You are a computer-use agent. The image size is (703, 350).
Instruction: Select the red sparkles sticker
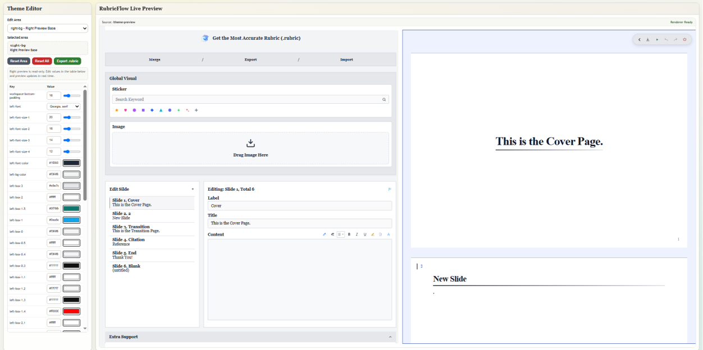coord(188,110)
